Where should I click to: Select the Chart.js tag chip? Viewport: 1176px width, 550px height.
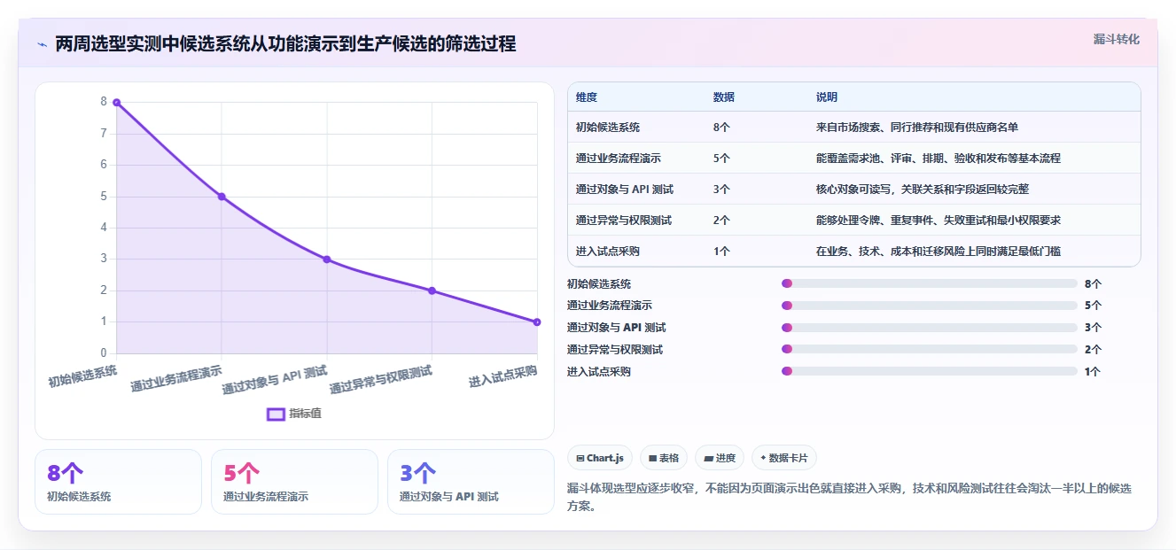click(600, 458)
